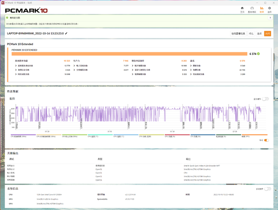278x210 pixels.
Task: View result online button
Action: pos(238,34)
